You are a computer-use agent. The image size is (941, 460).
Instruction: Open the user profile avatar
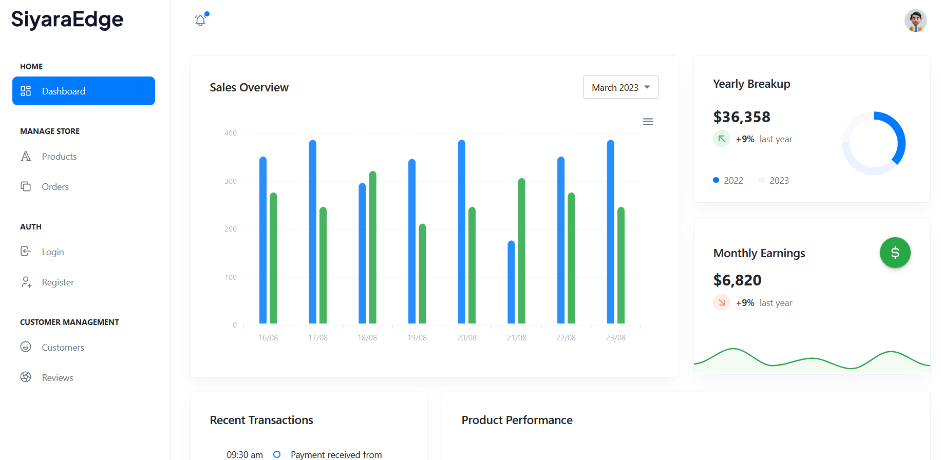click(x=915, y=21)
